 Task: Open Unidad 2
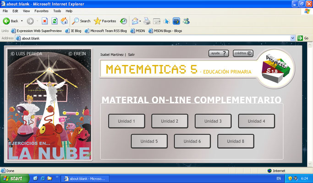(170, 121)
